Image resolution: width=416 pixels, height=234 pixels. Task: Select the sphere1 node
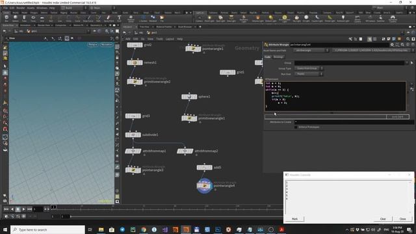[x=189, y=97]
